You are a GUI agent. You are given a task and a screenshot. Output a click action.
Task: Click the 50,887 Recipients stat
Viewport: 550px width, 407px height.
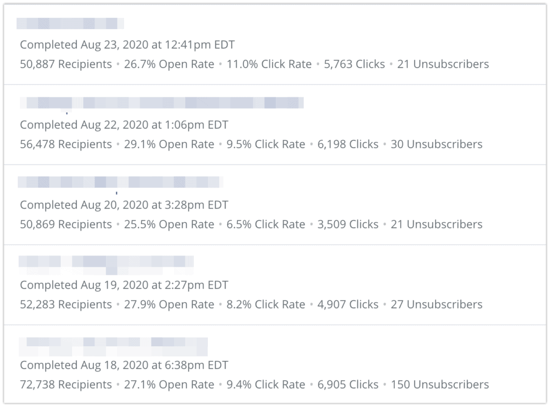tap(66, 65)
